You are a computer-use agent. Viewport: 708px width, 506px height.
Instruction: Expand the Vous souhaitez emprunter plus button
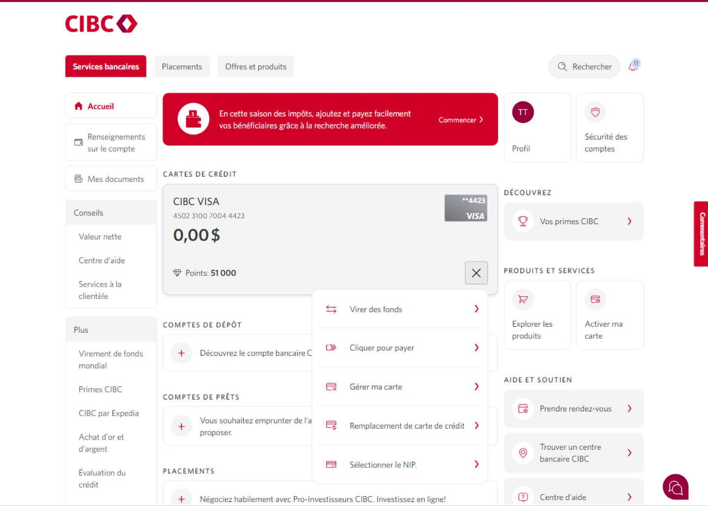click(x=181, y=426)
